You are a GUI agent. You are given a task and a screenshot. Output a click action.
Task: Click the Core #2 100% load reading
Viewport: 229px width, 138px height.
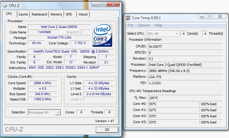[x=211, y=116]
